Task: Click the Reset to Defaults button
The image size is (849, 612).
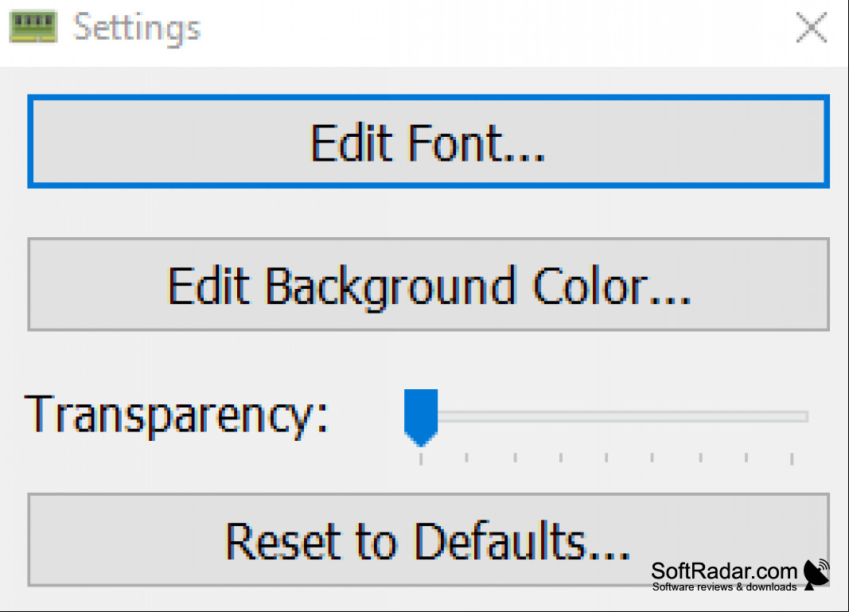Action: (x=428, y=540)
